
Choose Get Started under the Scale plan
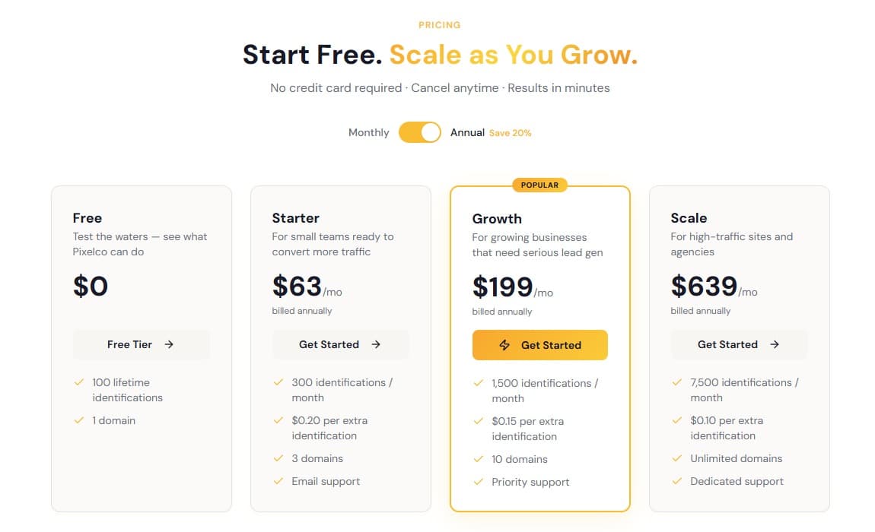738,344
